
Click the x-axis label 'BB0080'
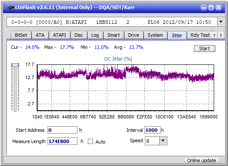pyautogui.click(x=126, y=117)
